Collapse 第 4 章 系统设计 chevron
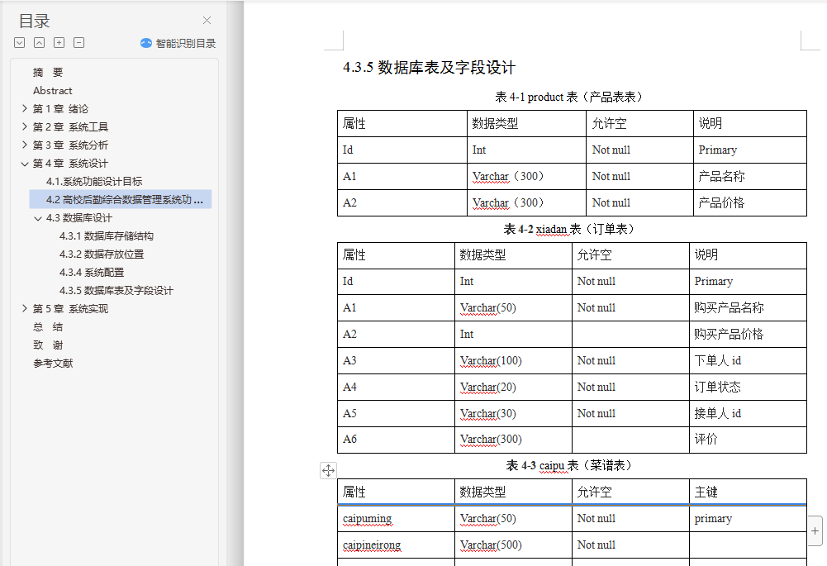The width and height of the screenshot is (827, 566). [24, 164]
